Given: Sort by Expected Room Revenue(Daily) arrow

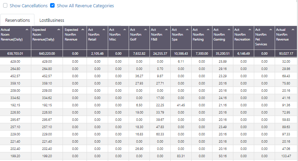Looking at the screenshot, I should point(59,29).
